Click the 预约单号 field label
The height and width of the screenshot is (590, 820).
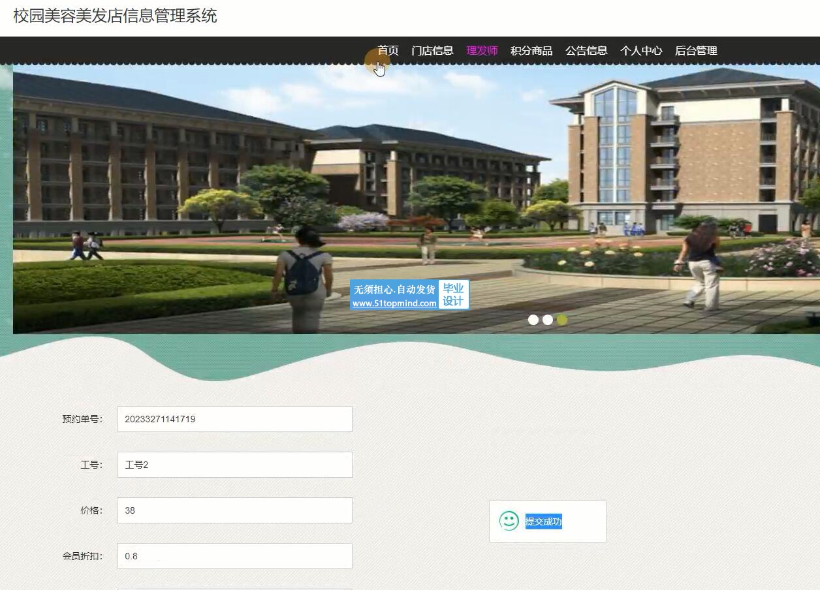click(82, 419)
